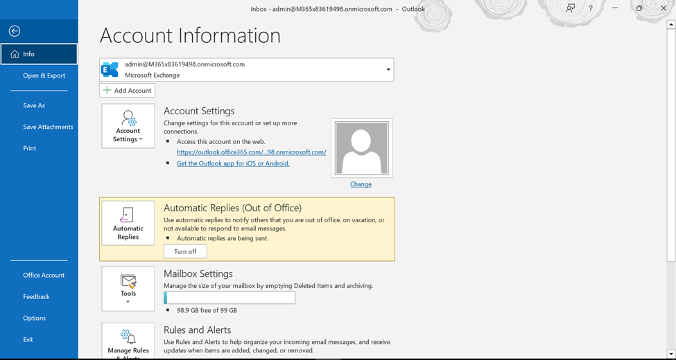The width and height of the screenshot is (676, 360).
Task: Turn off automatic replies
Action: [x=185, y=251]
